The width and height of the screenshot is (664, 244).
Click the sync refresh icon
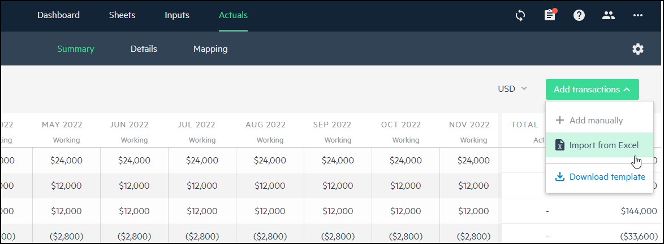(520, 16)
